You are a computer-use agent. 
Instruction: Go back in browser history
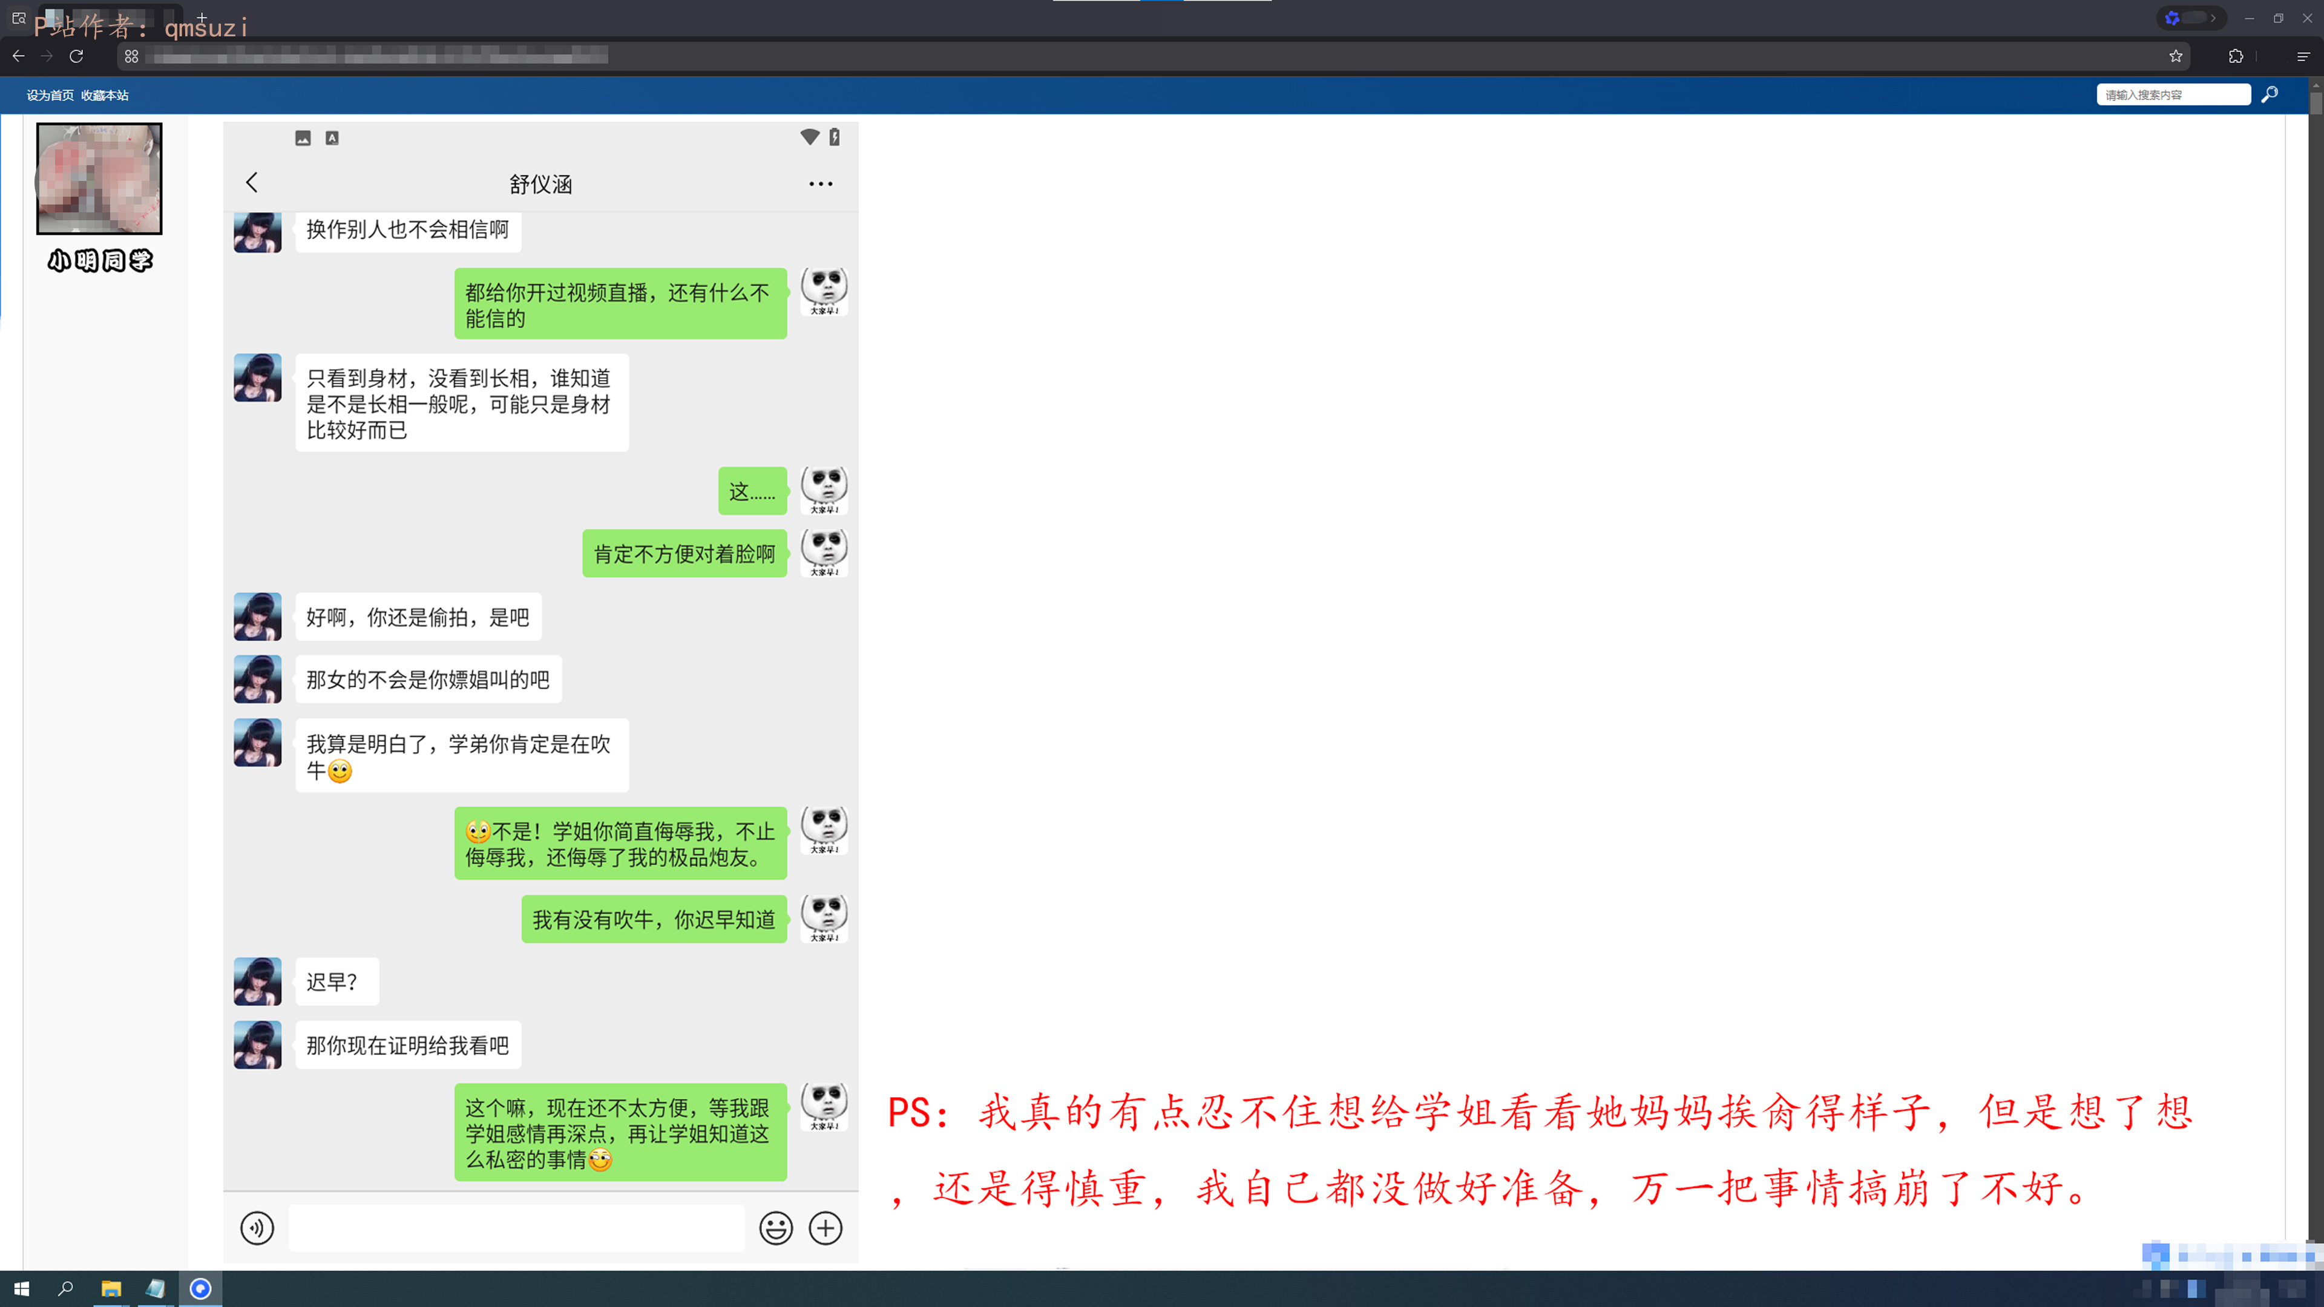click(18, 56)
